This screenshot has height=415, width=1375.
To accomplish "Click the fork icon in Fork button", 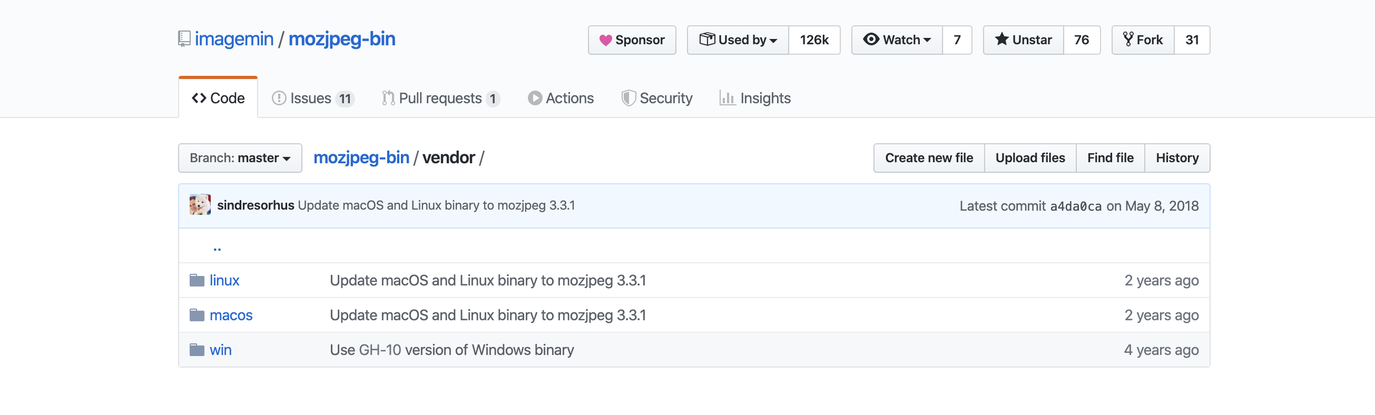I will 1128,39.
